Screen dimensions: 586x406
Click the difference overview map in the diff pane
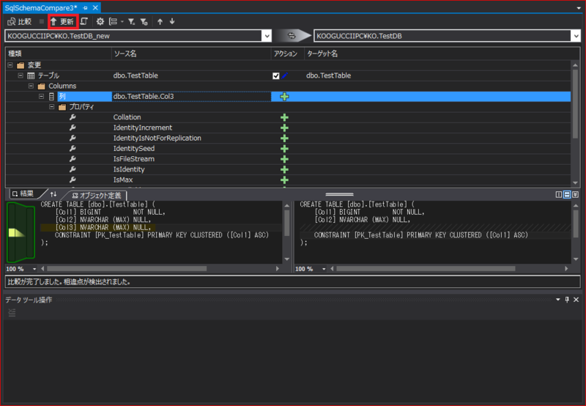click(x=20, y=232)
